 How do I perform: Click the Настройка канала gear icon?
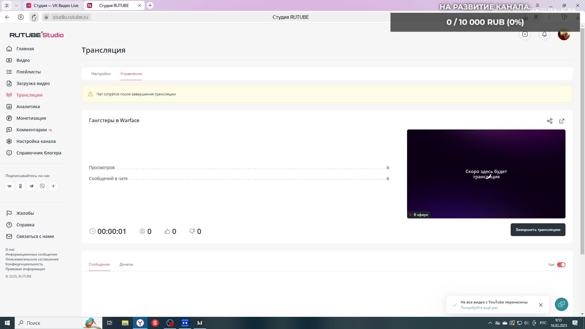pyautogui.click(x=9, y=141)
